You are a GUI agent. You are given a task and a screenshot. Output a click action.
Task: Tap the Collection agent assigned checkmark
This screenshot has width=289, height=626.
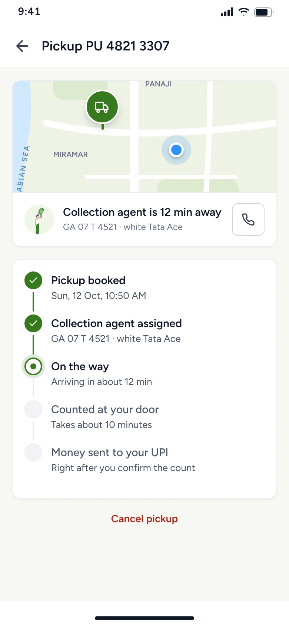click(x=33, y=323)
